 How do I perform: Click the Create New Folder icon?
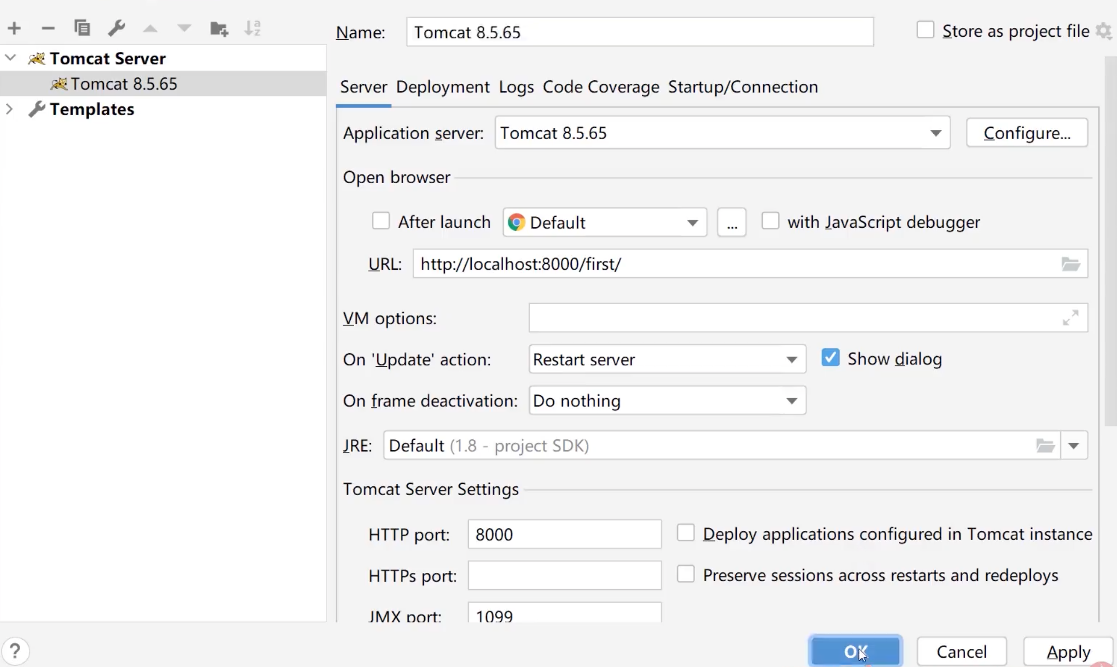click(x=219, y=28)
